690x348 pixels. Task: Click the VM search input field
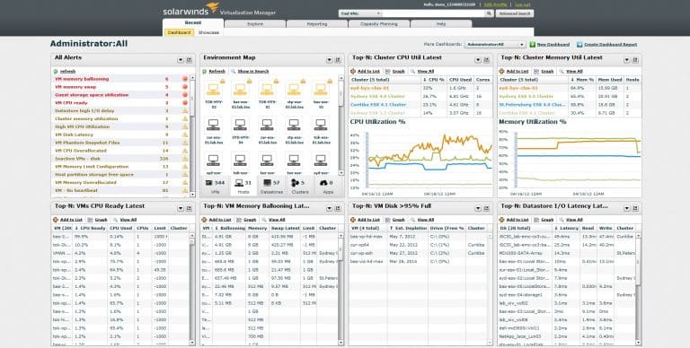[433, 13]
